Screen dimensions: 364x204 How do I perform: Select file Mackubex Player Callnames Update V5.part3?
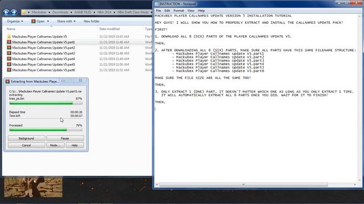pos(44,53)
